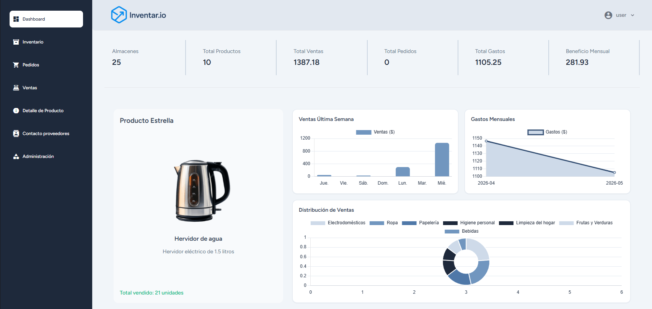Viewport: 652px width, 309px height.
Task: Click 'Total vendido: 21 unidades' text
Action: [152, 293]
